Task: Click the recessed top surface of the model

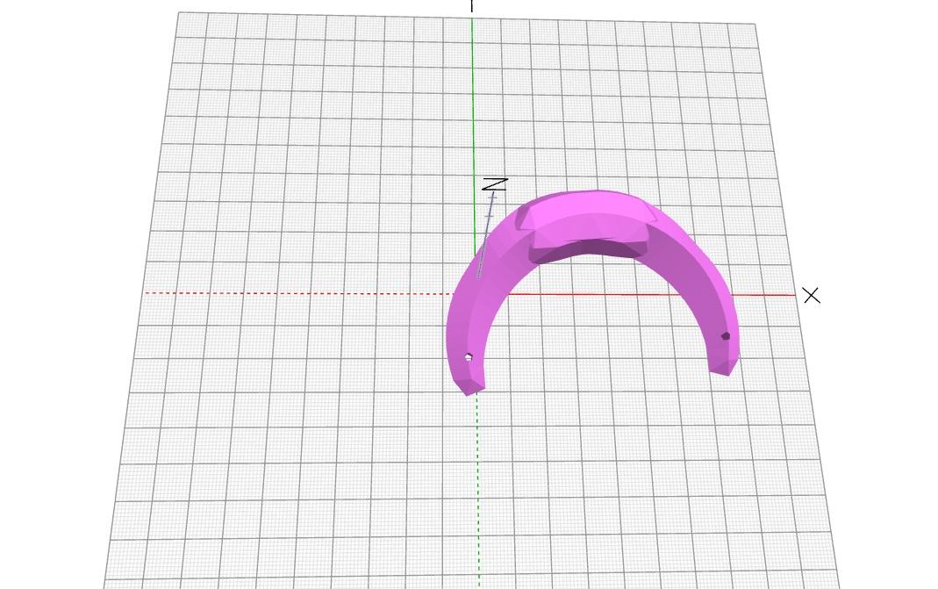Action: point(590,212)
